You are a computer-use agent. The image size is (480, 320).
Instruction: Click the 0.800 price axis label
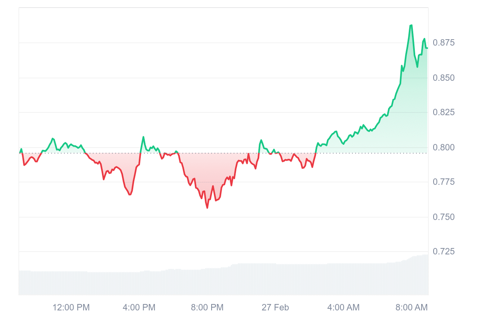(443, 148)
